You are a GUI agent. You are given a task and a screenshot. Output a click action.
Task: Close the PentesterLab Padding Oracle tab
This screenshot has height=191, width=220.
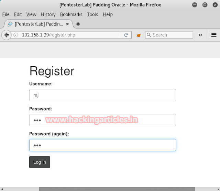pos(68,24)
